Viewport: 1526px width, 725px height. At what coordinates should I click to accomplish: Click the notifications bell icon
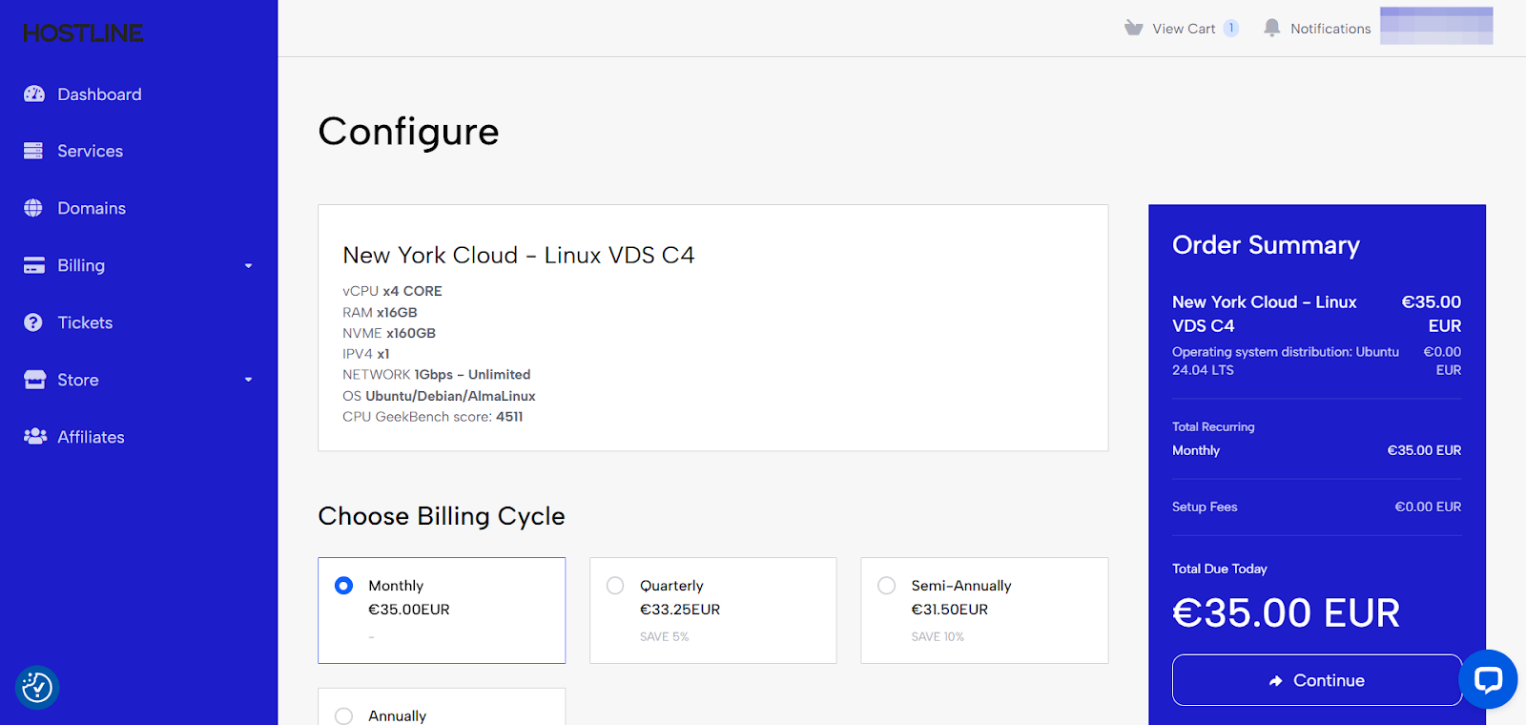1271,28
